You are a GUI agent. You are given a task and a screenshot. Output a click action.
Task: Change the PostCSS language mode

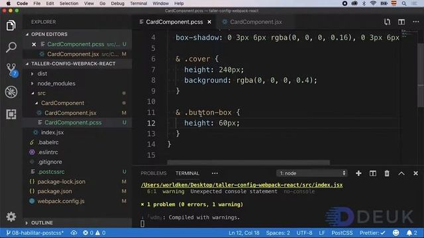pyautogui.click(x=342, y=233)
